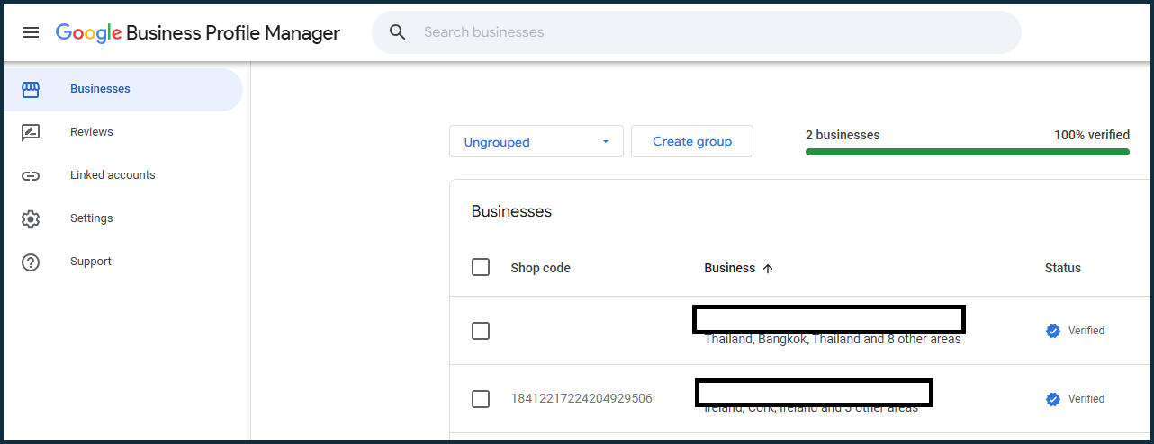The height and width of the screenshot is (444, 1154).
Task: Tick checkbox for shop code 18412217224204929506
Action: coord(481,399)
